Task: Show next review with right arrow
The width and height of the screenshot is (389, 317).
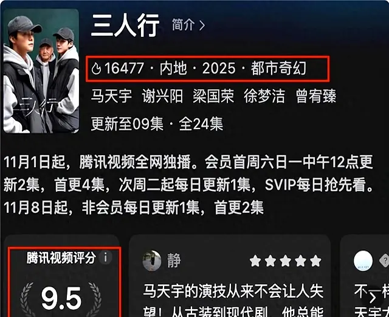Action: coord(373,297)
